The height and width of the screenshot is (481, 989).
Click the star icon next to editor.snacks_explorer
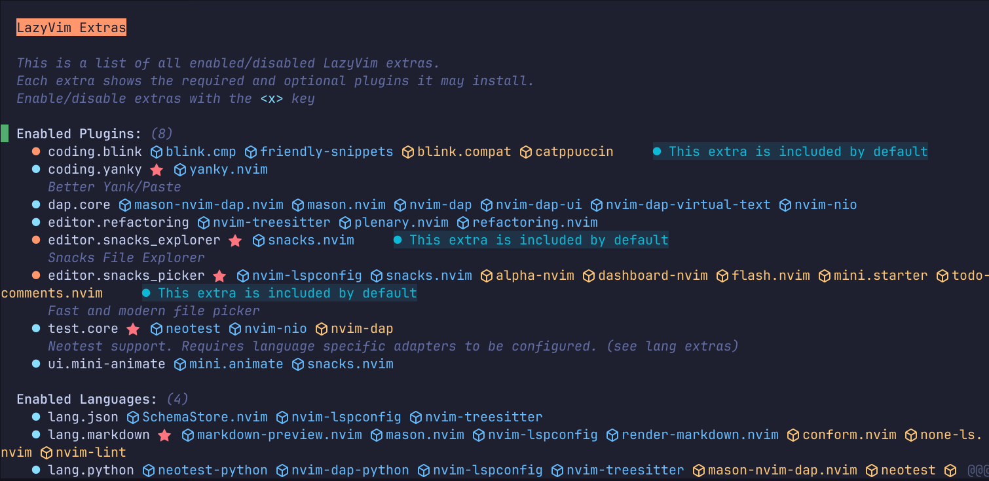(x=235, y=240)
